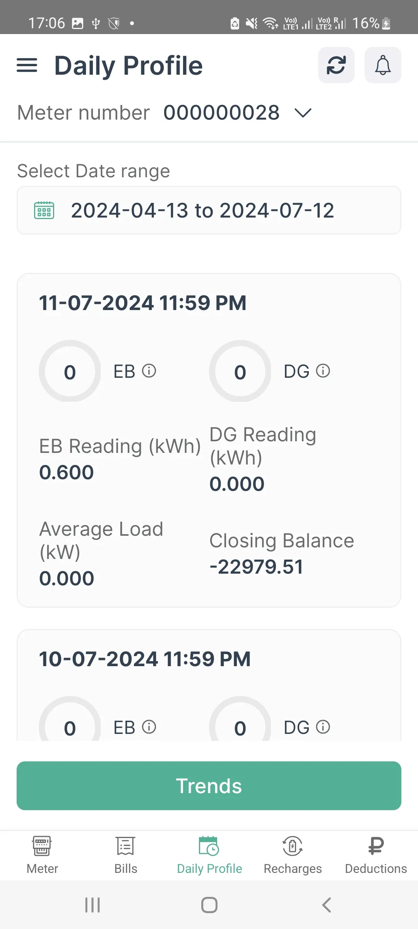Show EB info for 11-07-2024 entry
418x929 pixels.
[149, 371]
